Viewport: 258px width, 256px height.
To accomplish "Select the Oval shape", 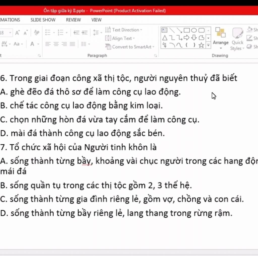I will [x=194, y=30].
